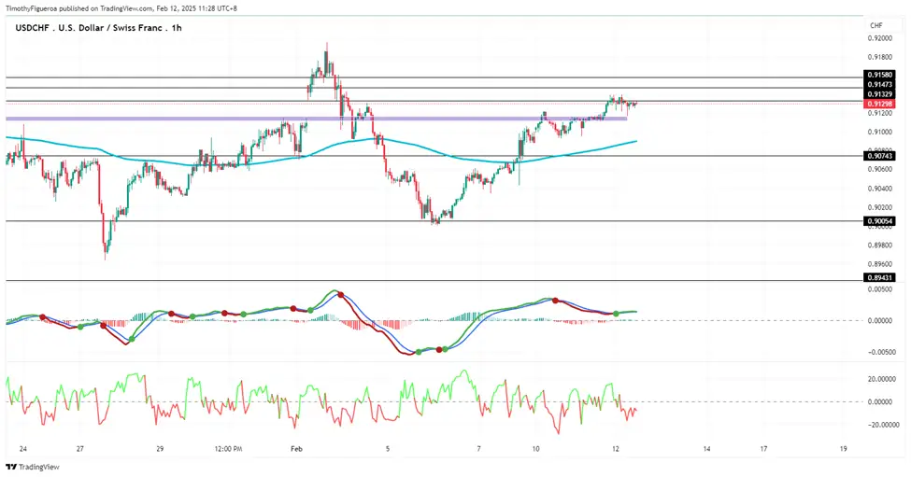The image size is (911, 477).
Task: Click the 0.92000 price axis tick
Action: tap(879, 38)
